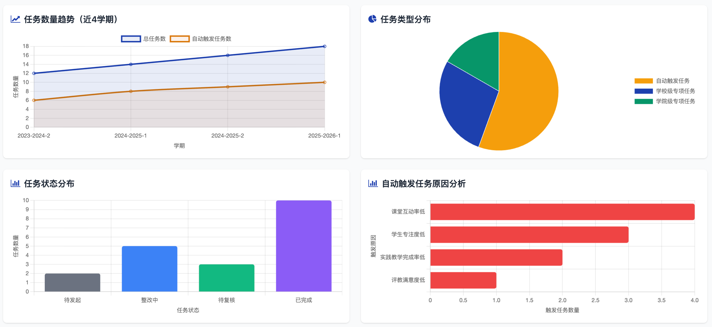Click the green 待复核 bar
712x327 pixels.
coord(226,278)
